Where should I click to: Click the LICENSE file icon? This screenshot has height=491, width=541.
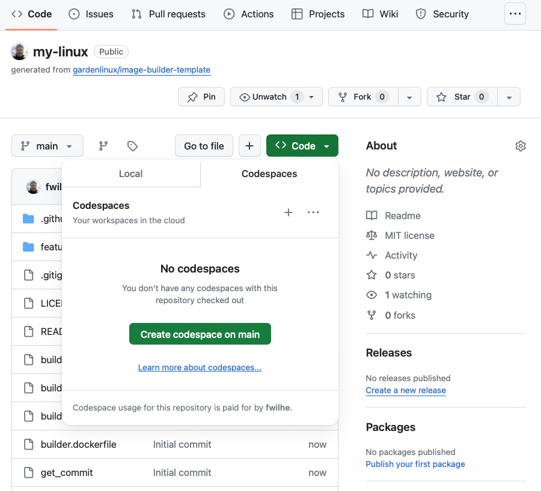coord(29,303)
